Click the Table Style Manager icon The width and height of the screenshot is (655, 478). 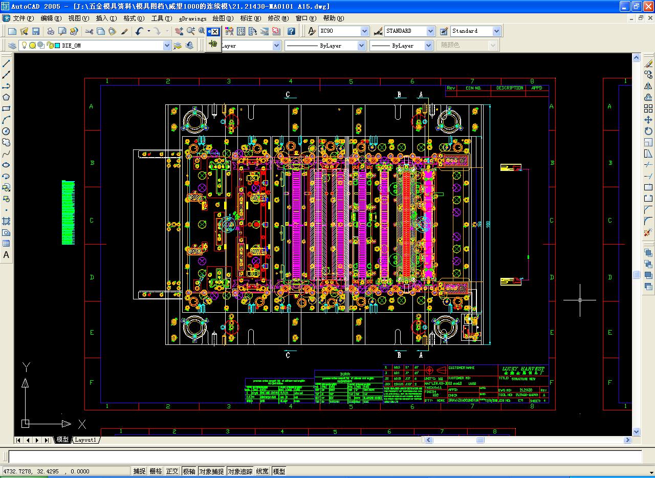(443, 31)
